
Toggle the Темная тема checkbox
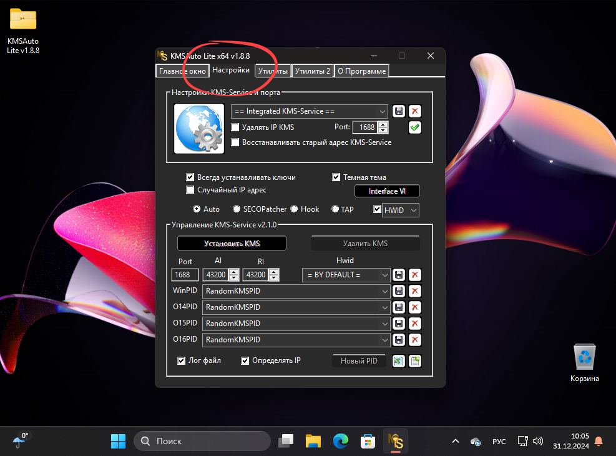coord(336,177)
